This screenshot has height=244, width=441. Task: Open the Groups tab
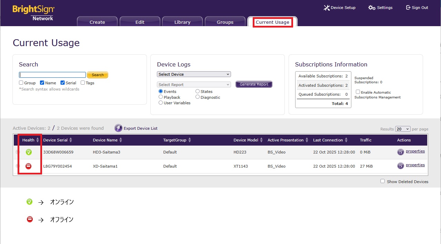click(225, 22)
